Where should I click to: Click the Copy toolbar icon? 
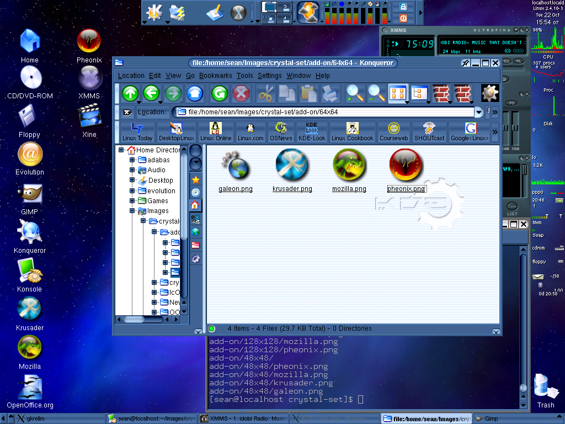(287, 94)
